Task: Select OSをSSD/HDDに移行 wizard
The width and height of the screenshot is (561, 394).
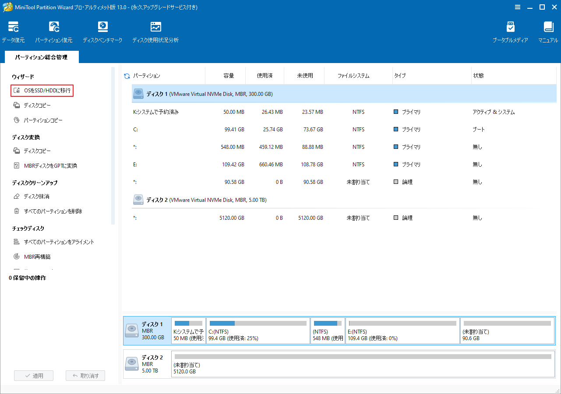Action: pos(42,91)
